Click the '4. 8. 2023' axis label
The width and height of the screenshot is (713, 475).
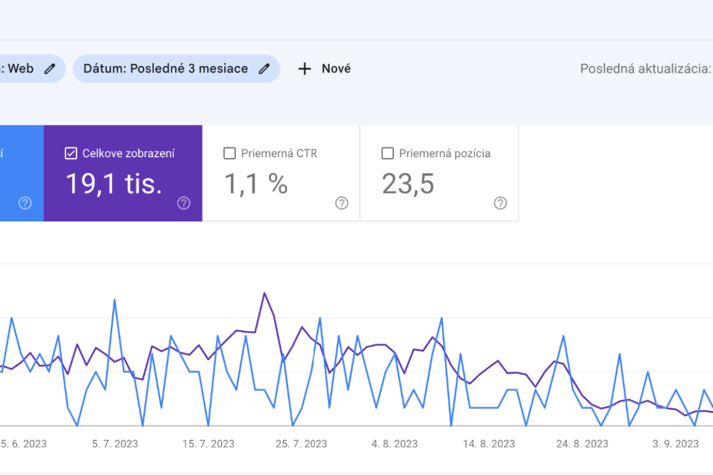point(395,444)
